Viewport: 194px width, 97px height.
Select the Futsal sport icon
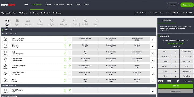pos(75,21)
